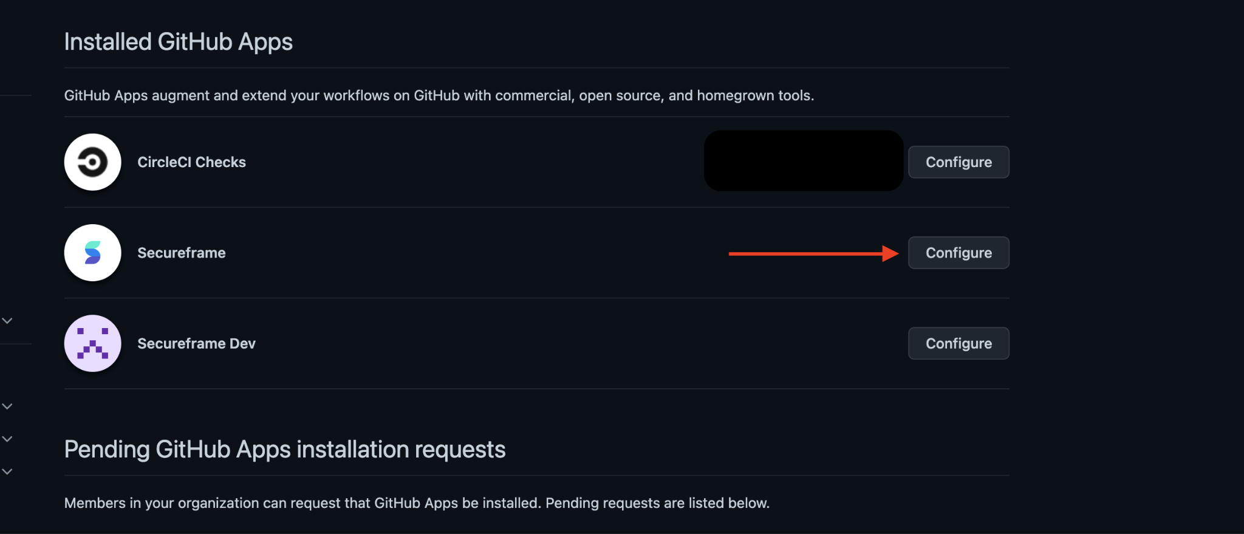
Task: Expand the third sidebar chevron from top
Action: click(7, 439)
